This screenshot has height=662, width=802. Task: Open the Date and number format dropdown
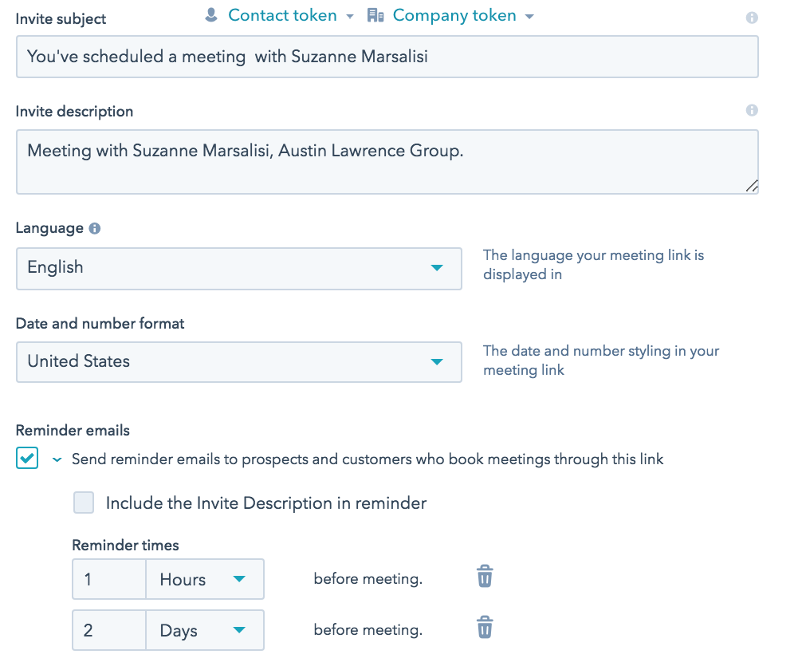coord(238,362)
